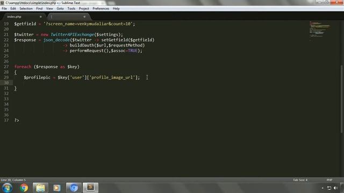Screen dimensions: 344x193
Task: Click the Sublime Text taskbar icon
Action: tap(90, 188)
